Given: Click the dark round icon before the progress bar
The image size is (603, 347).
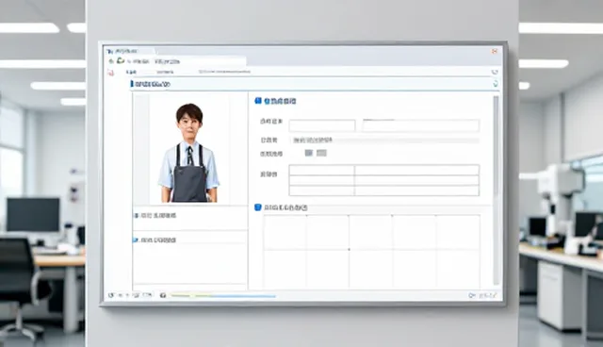Looking at the screenshot, I should 163,295.
